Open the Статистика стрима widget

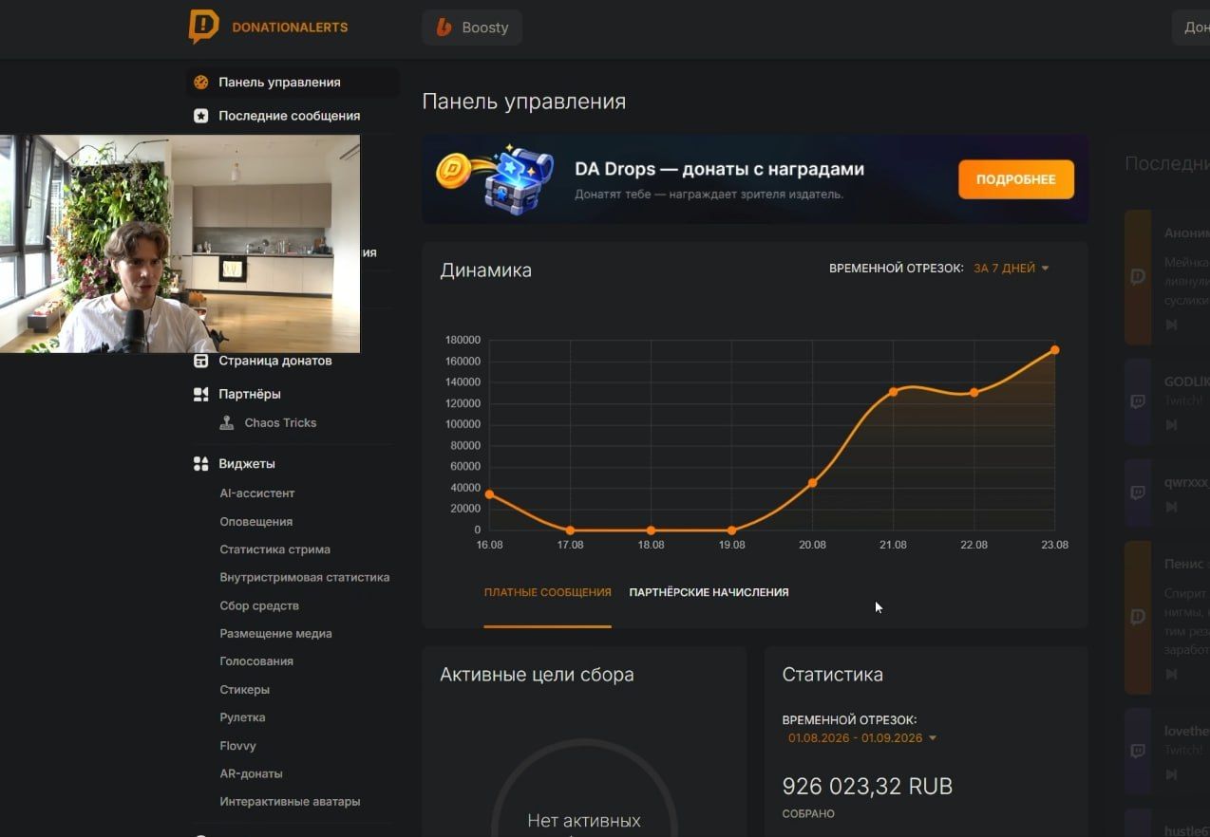[275, 549]
